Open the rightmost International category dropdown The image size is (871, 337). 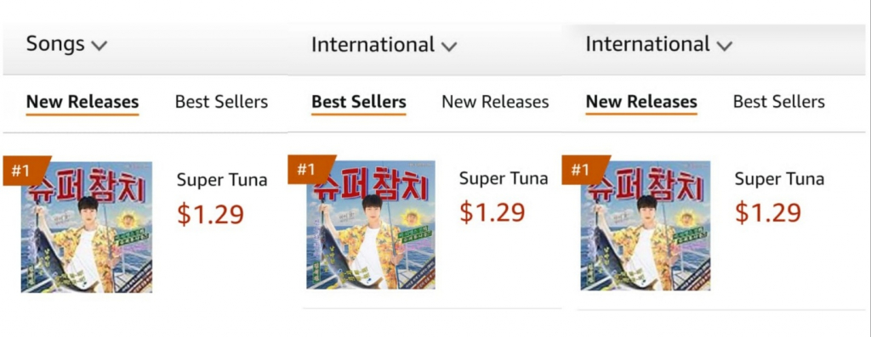coord(659,44)
